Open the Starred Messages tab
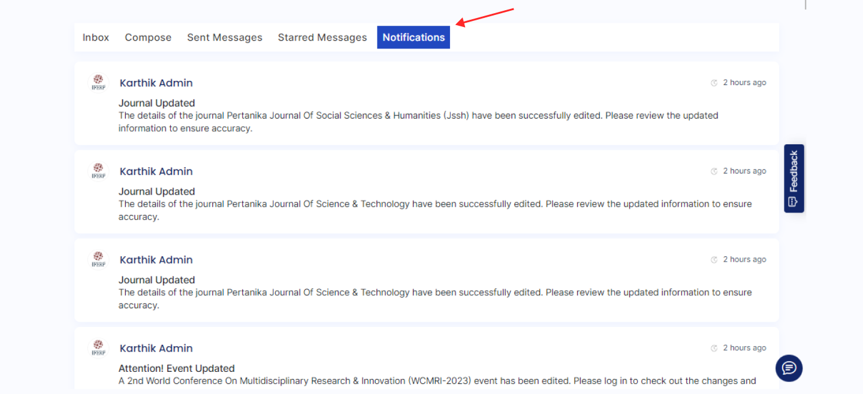This screenshot has width=863, height=394. click(x=322, y=37)
